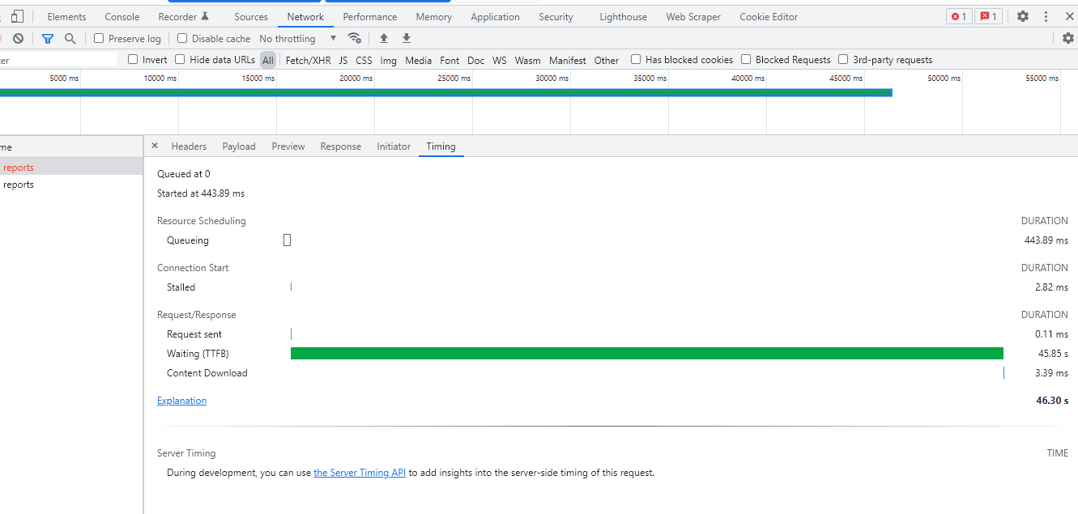Clear the network log
The image size is (1078, 514).
18,38
